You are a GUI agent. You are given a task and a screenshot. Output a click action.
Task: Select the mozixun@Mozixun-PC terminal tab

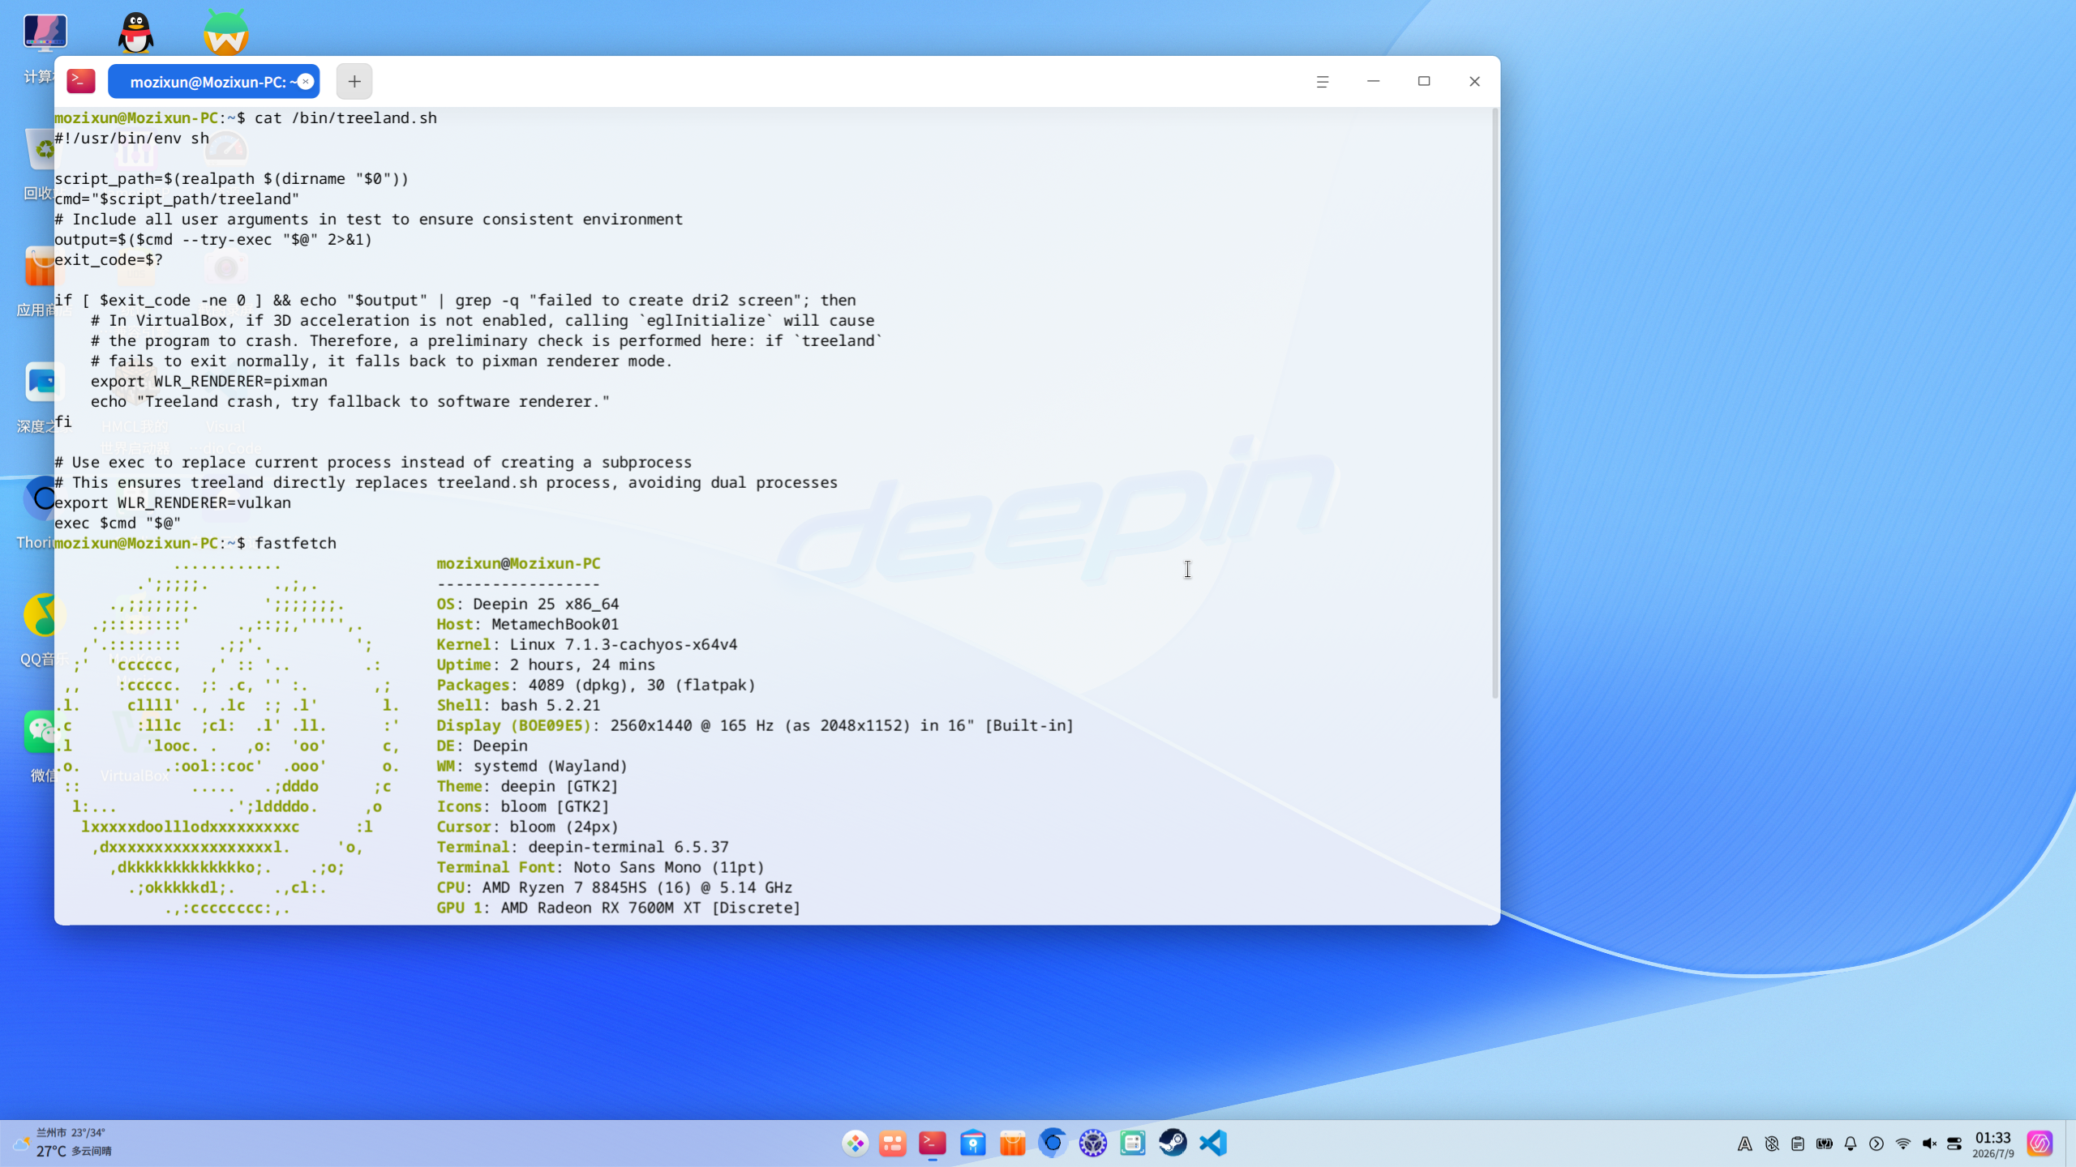pos(213,81)
